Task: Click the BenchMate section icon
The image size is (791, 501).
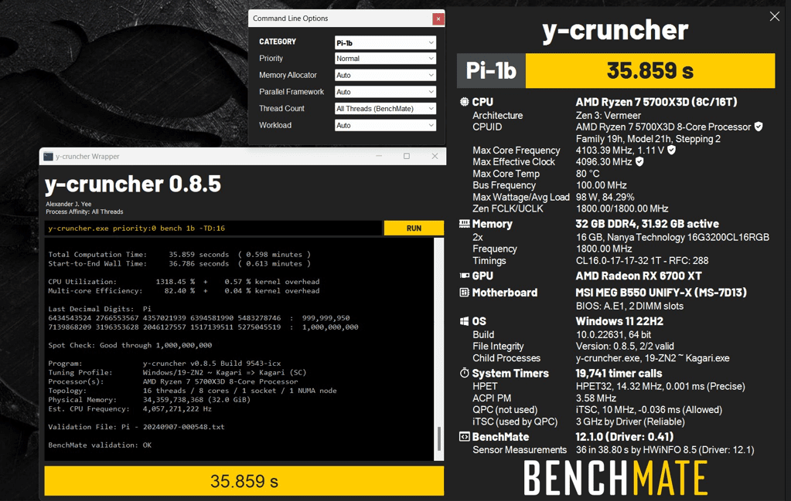Action: coord(464,437)
